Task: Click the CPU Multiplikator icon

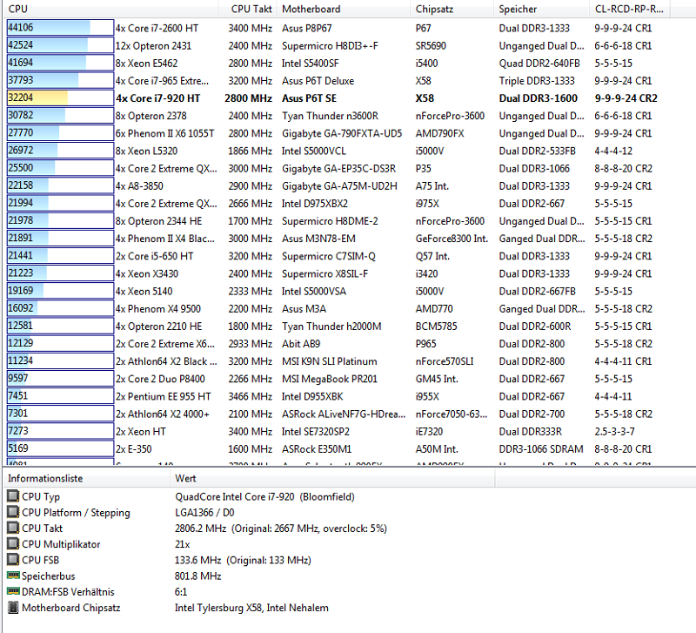Action: pyautogui.click(x=13, y=543)
